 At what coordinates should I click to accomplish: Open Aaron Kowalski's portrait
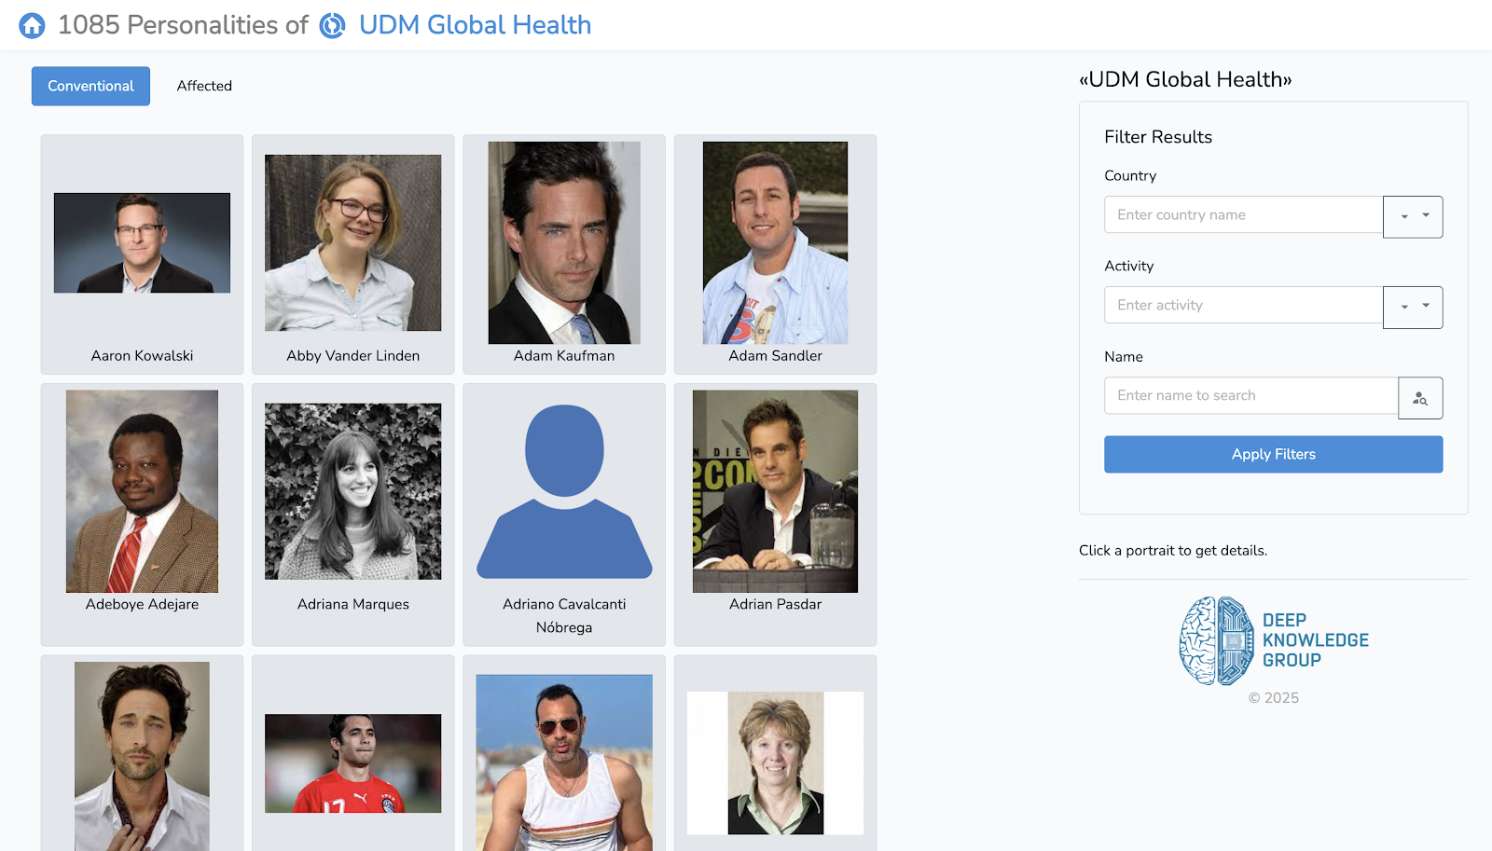pyautogui.click(x=142, y=243)
